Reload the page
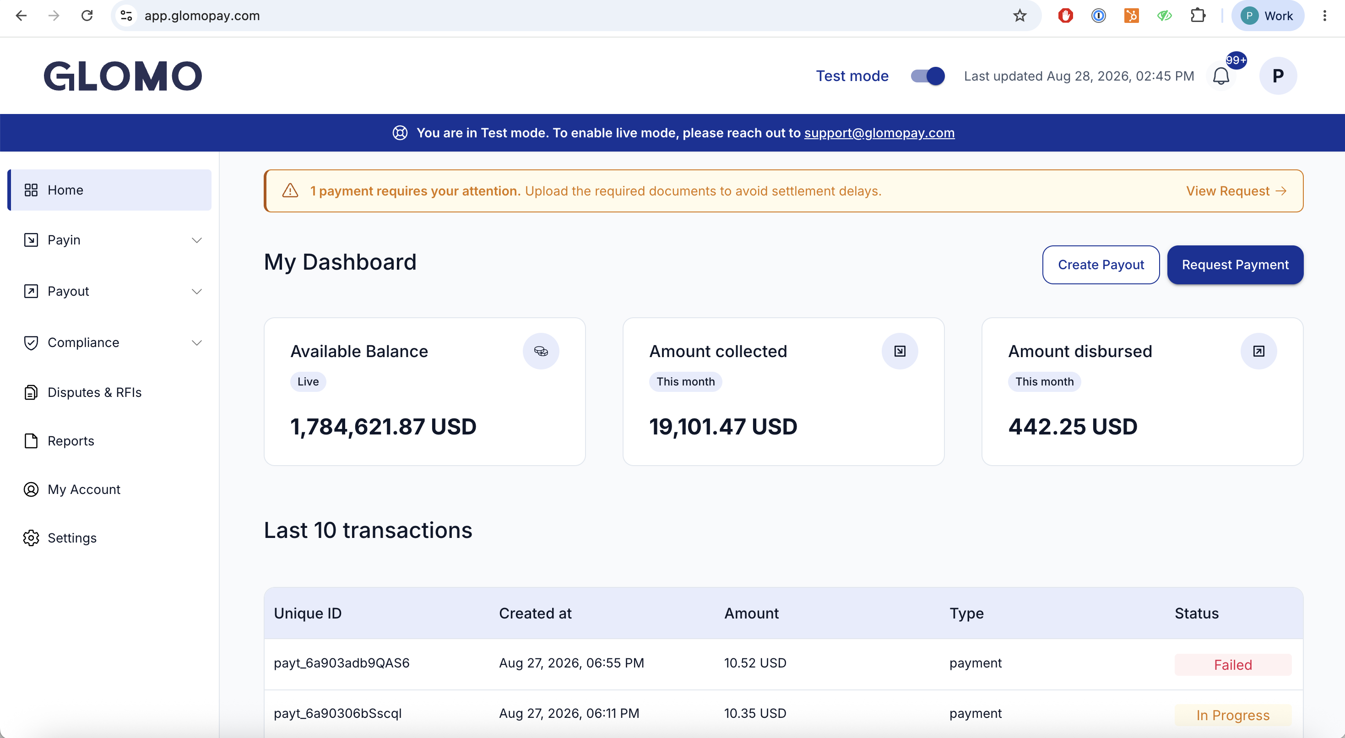The height and width of the screenshot is (738, 1345). 87,16
